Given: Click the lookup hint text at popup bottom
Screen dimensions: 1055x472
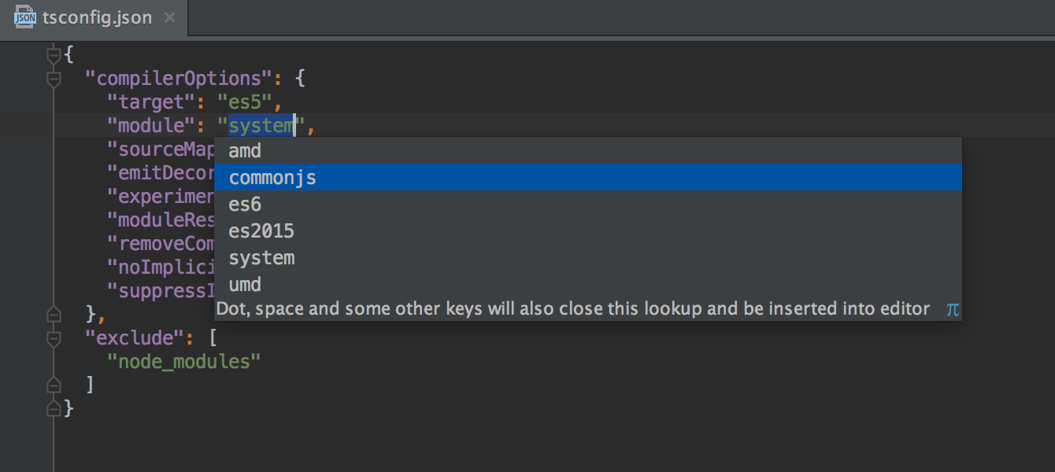Looking at the screenshot, I should [575, 308].
